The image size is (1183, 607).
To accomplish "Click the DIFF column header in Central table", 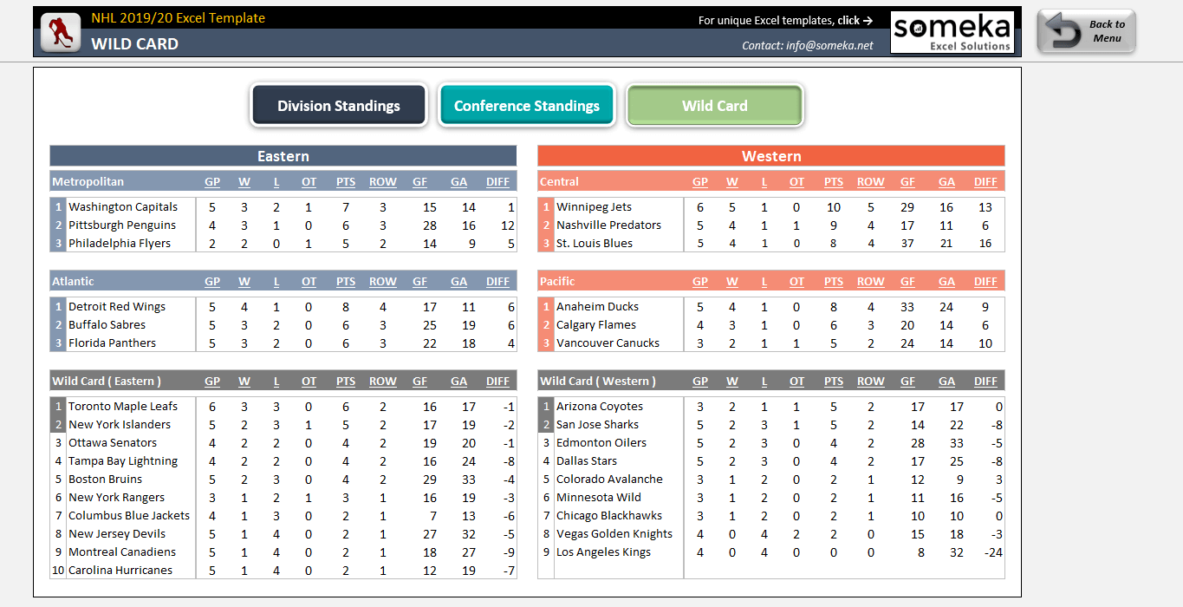I will [x=985, y=182].
